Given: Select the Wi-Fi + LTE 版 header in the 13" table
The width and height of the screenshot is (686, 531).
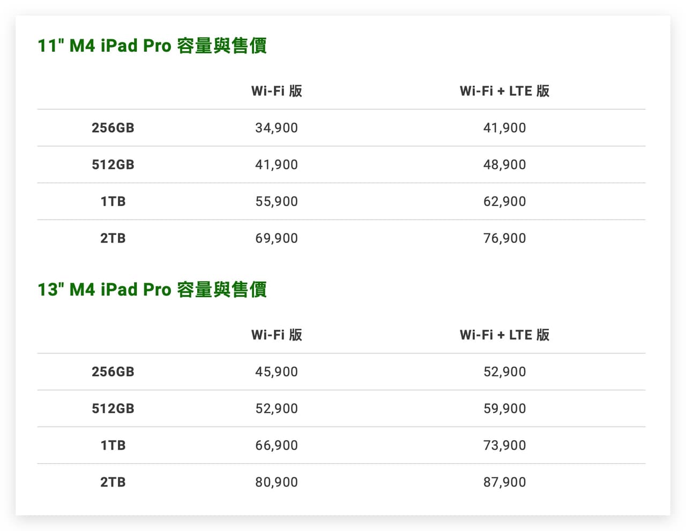Looking at the screenshot, I should tap(504, 335).
